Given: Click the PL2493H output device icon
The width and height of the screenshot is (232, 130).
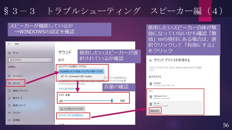Looking at the screenshot, I should tap(151, 84).
